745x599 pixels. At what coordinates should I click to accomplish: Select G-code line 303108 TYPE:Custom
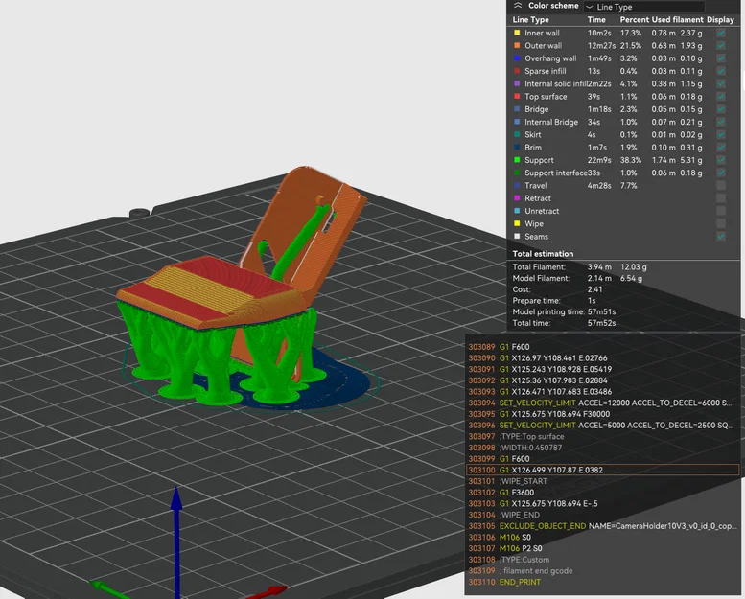pyautogui.click(x=602, y=560)
